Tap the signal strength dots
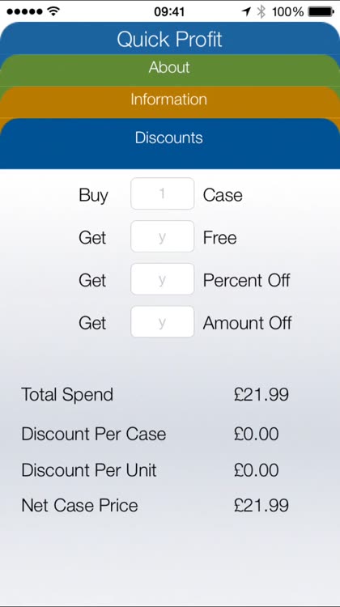The height and width of the screenshot is (607, 340). click(24, 11)
